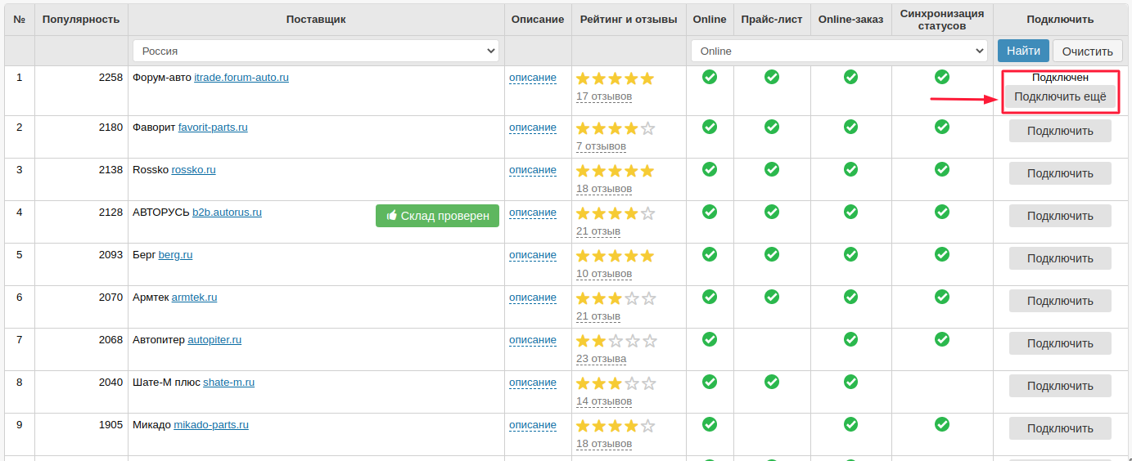Click the Поставщик column header
Image resolution: width=1132 pixels, height=461 pixels.
(316, 20)
